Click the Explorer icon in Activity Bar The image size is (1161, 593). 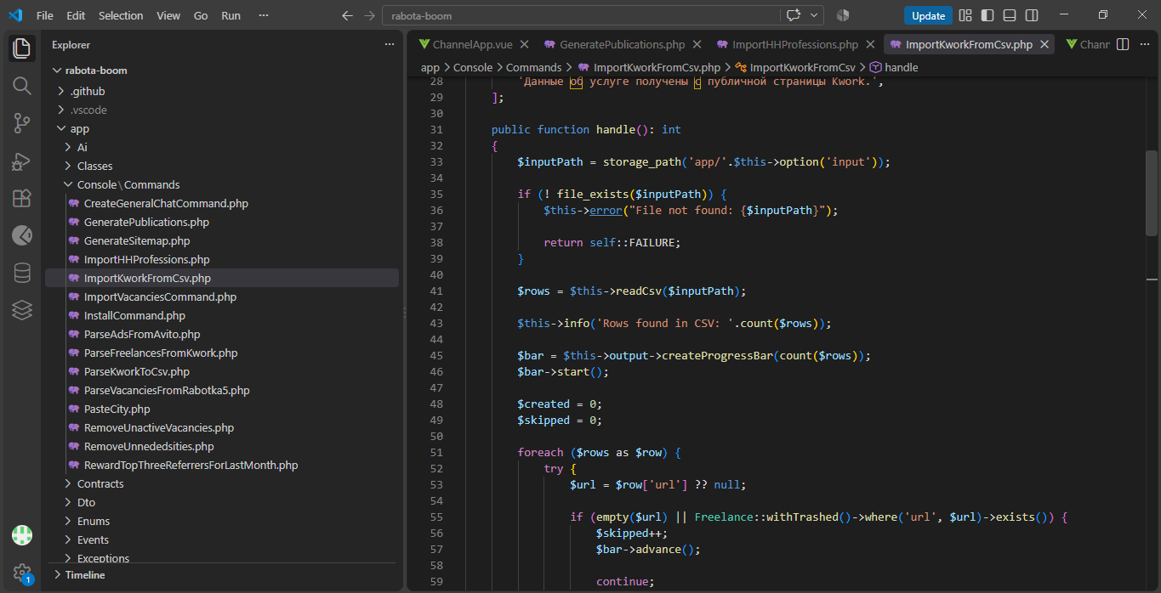point(22,48)
